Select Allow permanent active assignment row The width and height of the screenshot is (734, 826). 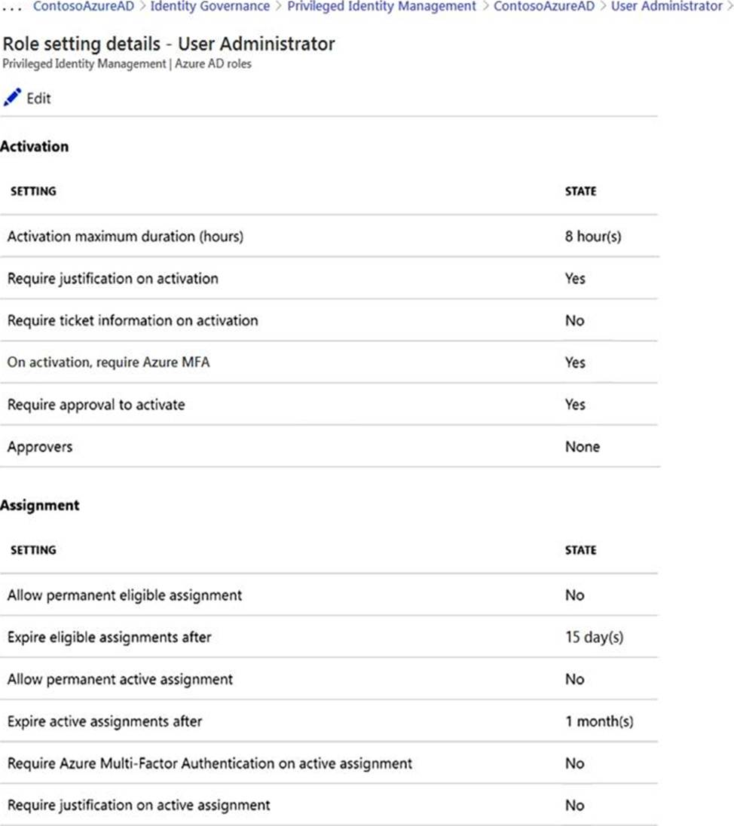tap(120, 680)
